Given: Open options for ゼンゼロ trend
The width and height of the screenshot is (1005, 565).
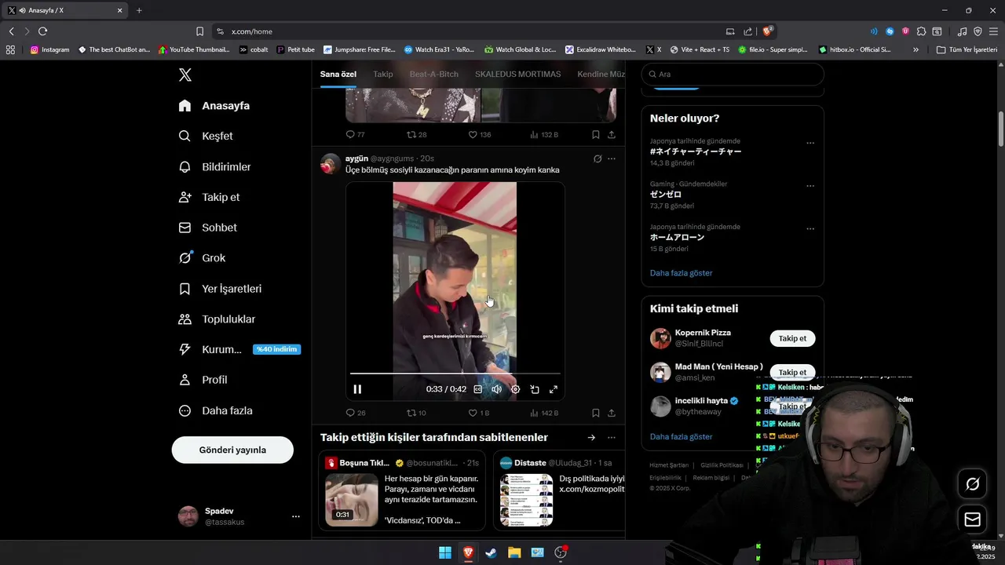Looking at the screenshot, I should coord(810,186).
